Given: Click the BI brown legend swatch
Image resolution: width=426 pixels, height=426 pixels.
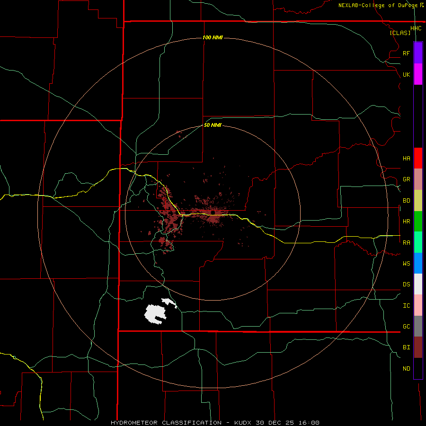Looking at the screenshot, I should pos(418,347).
